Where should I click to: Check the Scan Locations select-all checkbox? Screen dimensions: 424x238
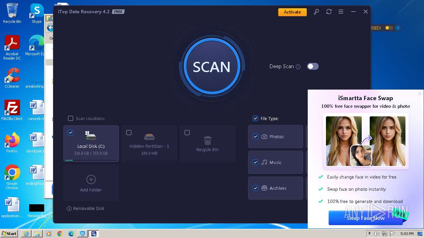click(70, 118)
